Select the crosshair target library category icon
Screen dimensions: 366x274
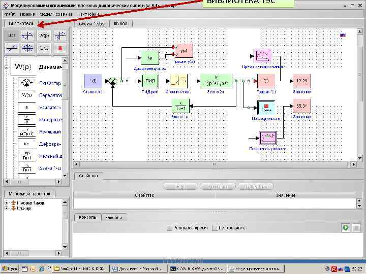[x=27, y=48]
